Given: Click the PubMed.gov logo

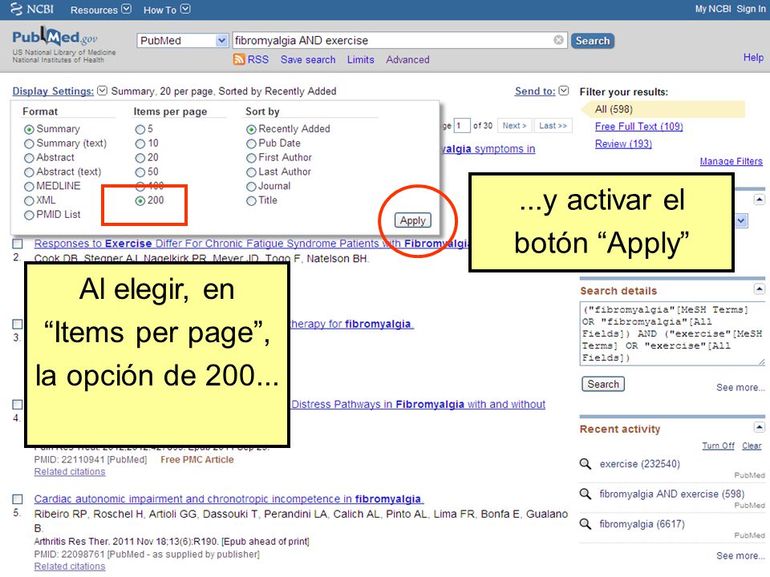Looking at the screenshot, I should point(55,38).
